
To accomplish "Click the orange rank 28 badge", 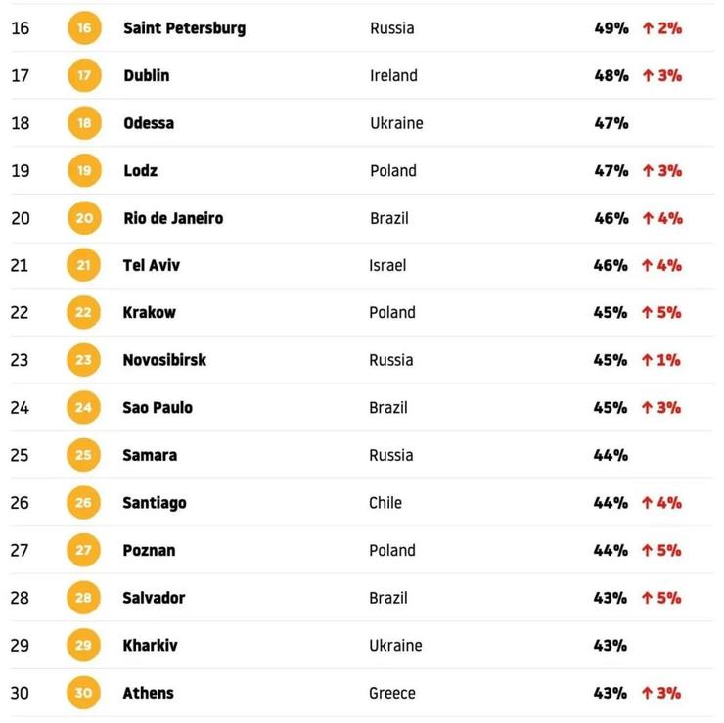I will (83, 598).
